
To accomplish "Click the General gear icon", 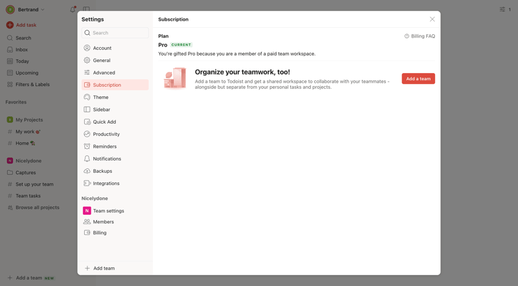I will (87, 60).
